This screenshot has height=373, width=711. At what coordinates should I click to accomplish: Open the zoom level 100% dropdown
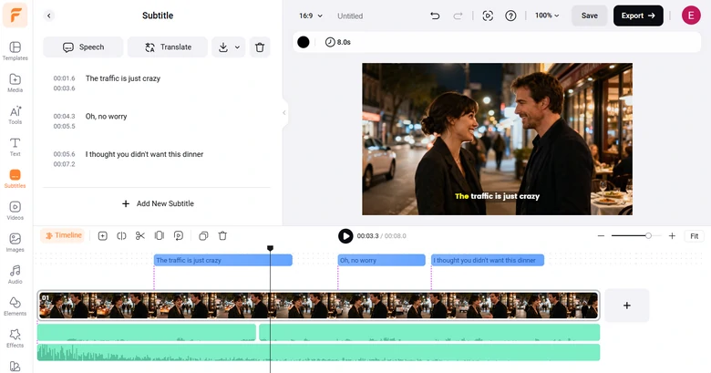click(x=547, y=16)
